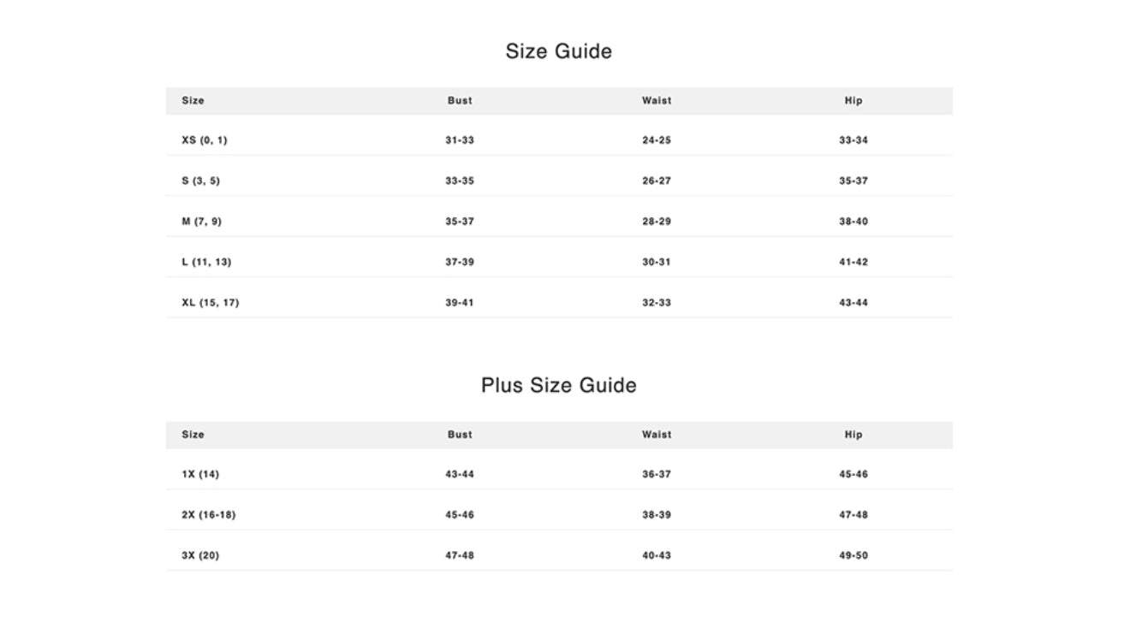Click the Hip header in Plus Size table

[x=853, y=435]
